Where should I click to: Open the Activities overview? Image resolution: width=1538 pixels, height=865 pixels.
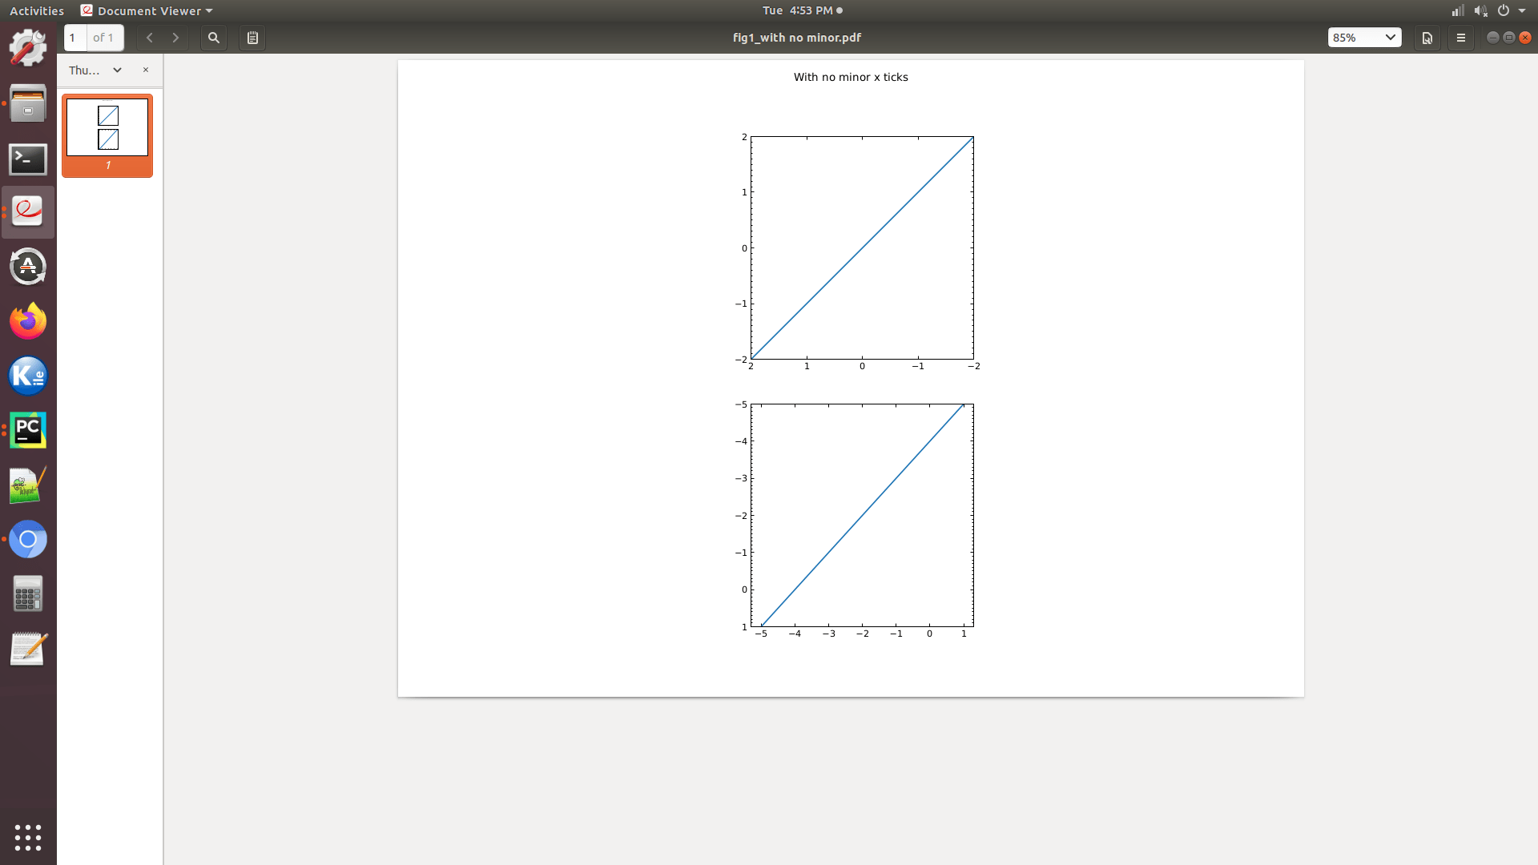click(36, 10)
